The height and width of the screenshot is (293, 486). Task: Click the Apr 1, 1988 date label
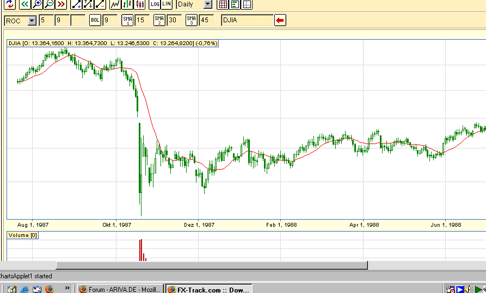(x=364, y=225)
